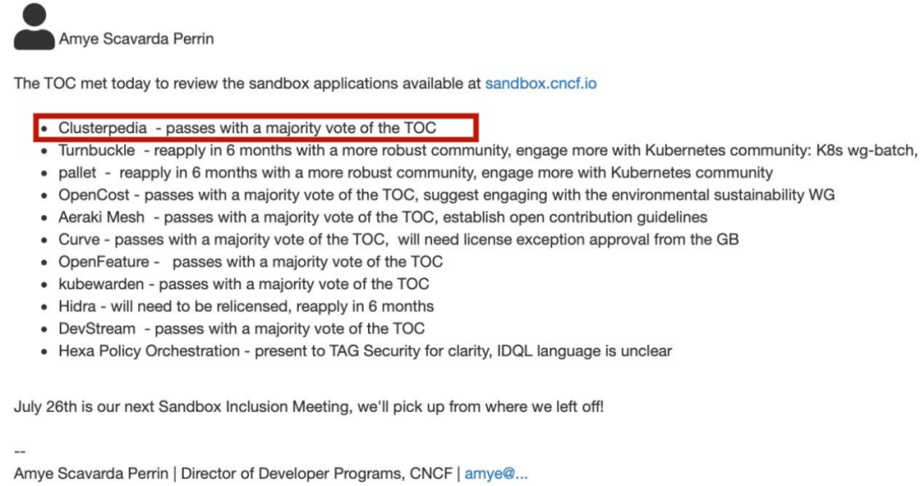Viewport: 920px width, 486px height.
Task: Click the signature line with CNCF title
Action: point(271,473)
